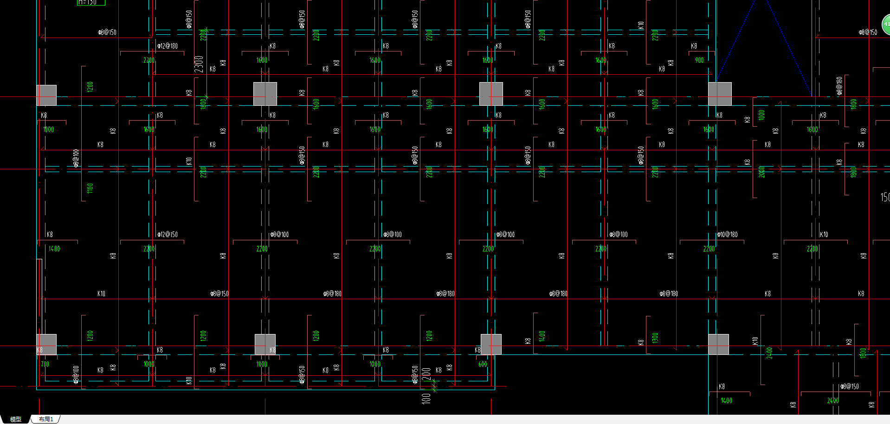Viewport: 890px width, 424px height.
Task: Select the green 900 dimension value
Action: click(x=699, y=60)
